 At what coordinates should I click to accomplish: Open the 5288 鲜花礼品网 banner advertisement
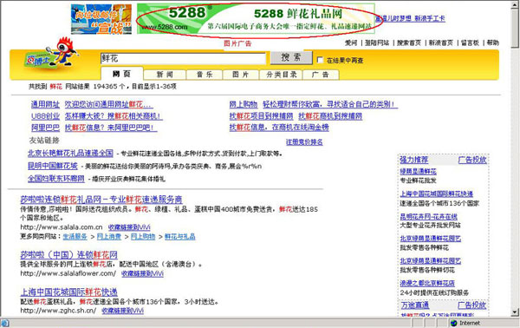pyautogui.click(x=256, y=18)
